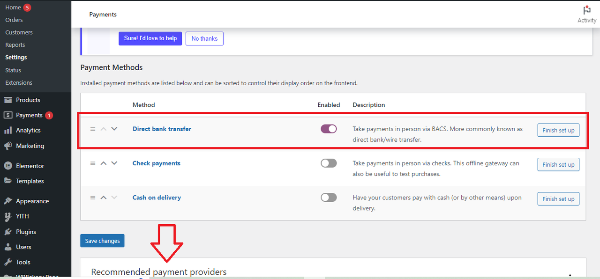Click the Payments page title
Image resolution: width=600 pixels, height=279 pixels.
(x=103, y=15)
